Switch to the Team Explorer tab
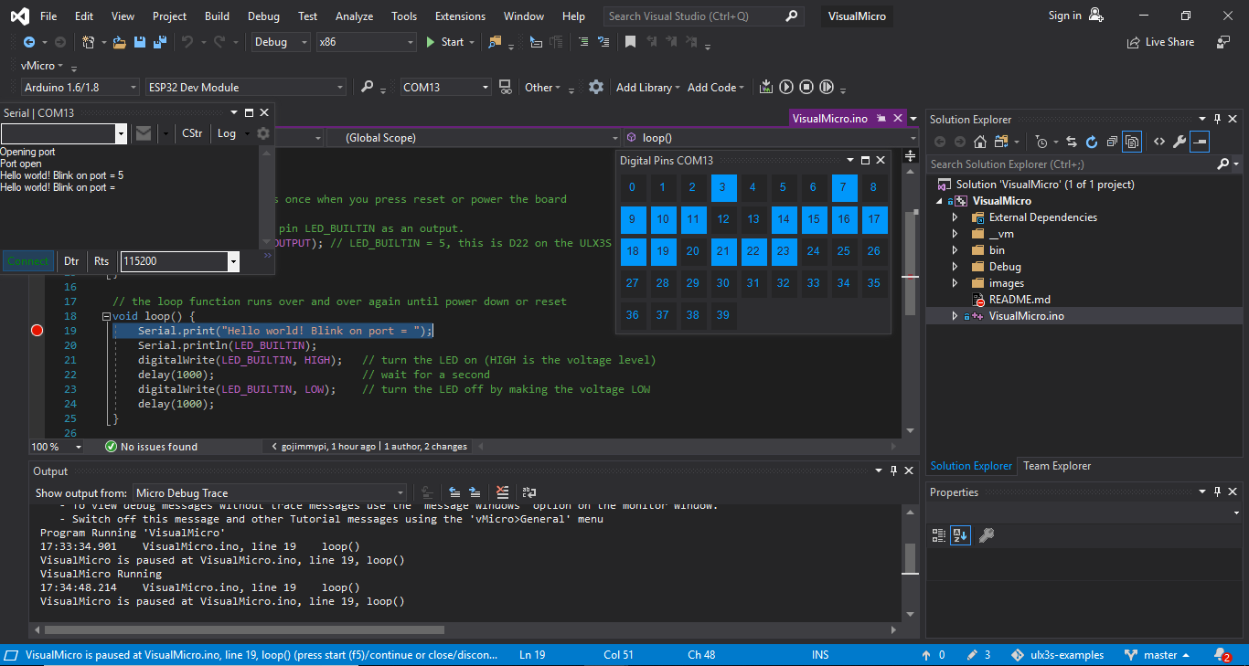This screenshot has width=1249, height=666. click(1056, 466)
